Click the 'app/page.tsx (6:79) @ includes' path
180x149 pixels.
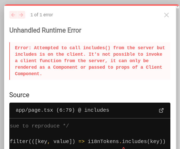tap(62, 110)
